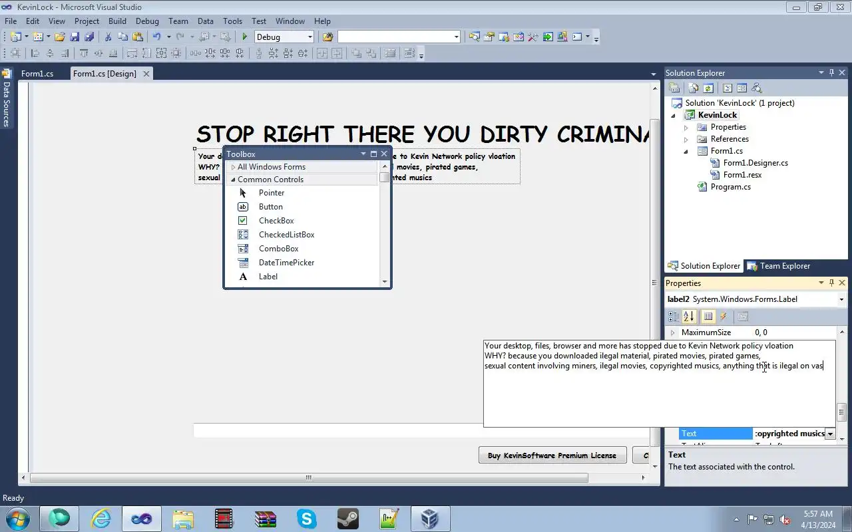Click Align Tops icon in layout toolbar
This screenshot has width=852, height=532.
tap(84, 53)
